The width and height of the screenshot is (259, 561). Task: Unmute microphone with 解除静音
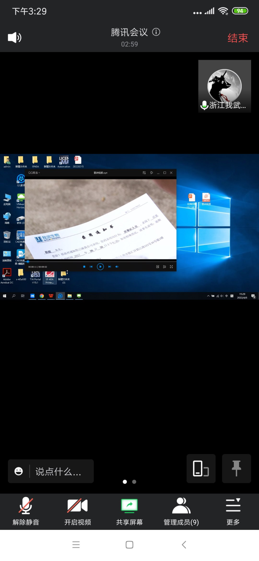click(x=26, y=511)
